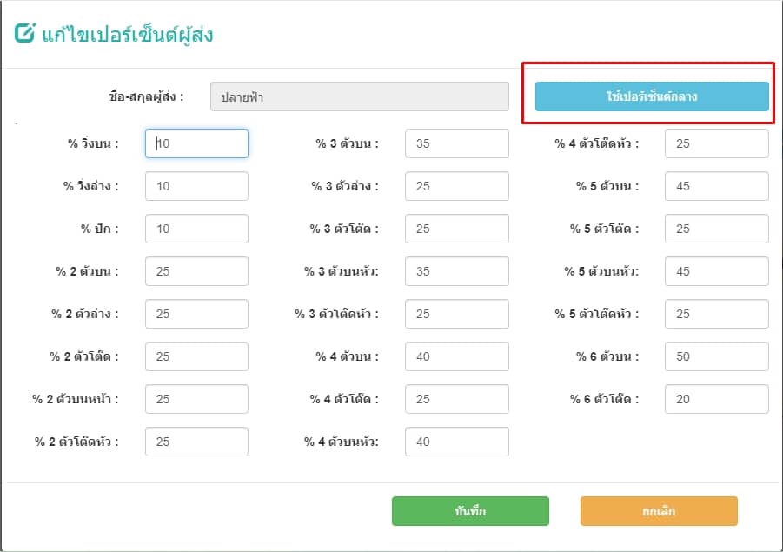Focus the % วิ่งบน input field

[196, 143]
